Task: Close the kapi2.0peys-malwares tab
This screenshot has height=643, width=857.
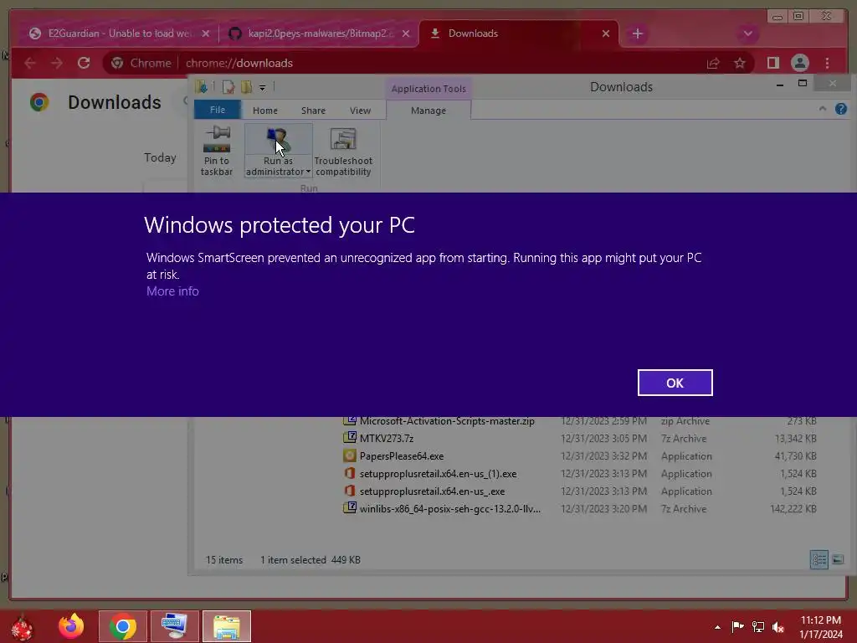Action: pos(406,33)
